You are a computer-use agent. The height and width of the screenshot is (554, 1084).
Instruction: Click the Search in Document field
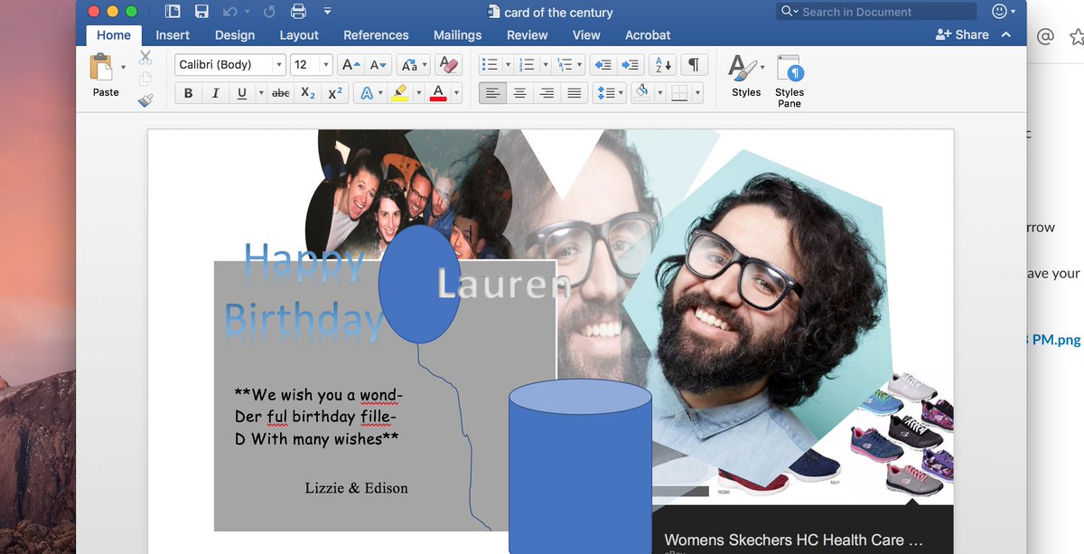tap(876, 11)
